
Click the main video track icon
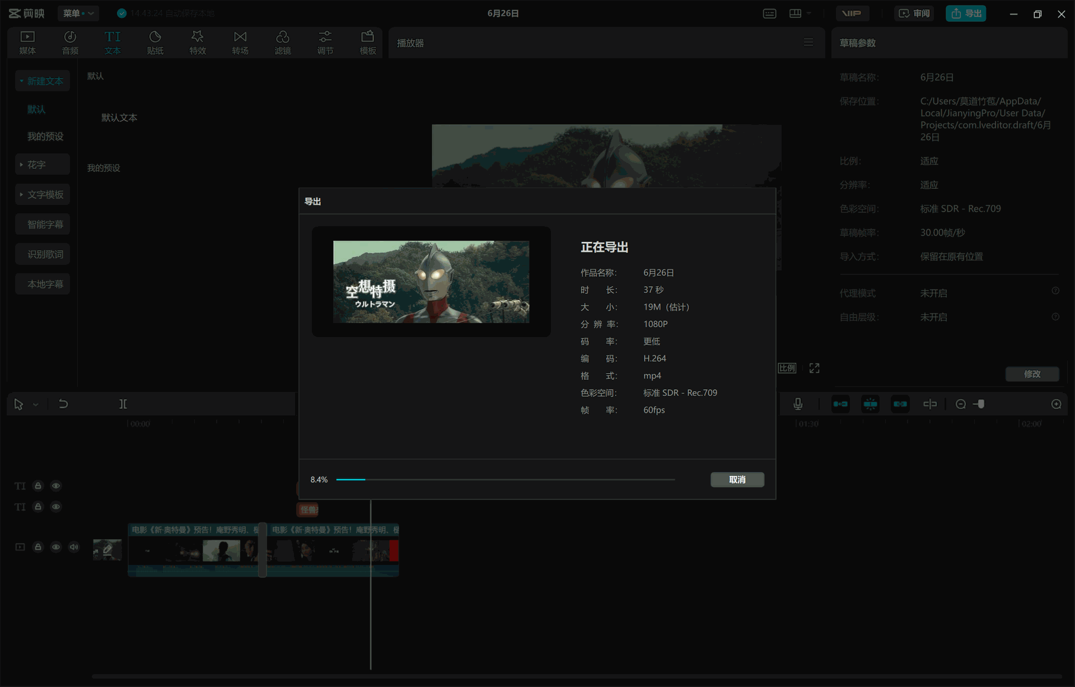click(20, 547)
